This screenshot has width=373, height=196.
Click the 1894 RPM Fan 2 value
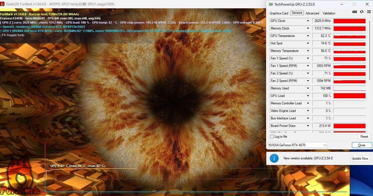point(322,81)
